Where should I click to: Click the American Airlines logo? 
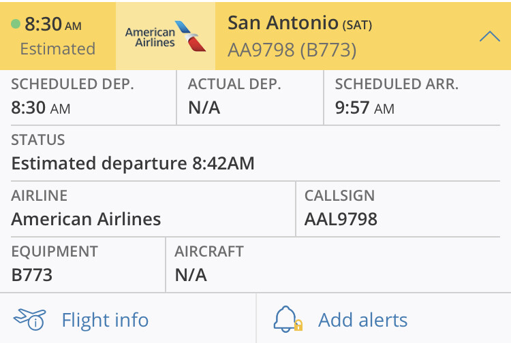coord(166,35)
